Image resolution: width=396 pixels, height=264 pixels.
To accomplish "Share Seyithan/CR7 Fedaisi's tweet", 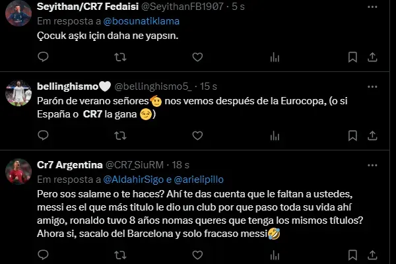I will click(x=372, y=57).
